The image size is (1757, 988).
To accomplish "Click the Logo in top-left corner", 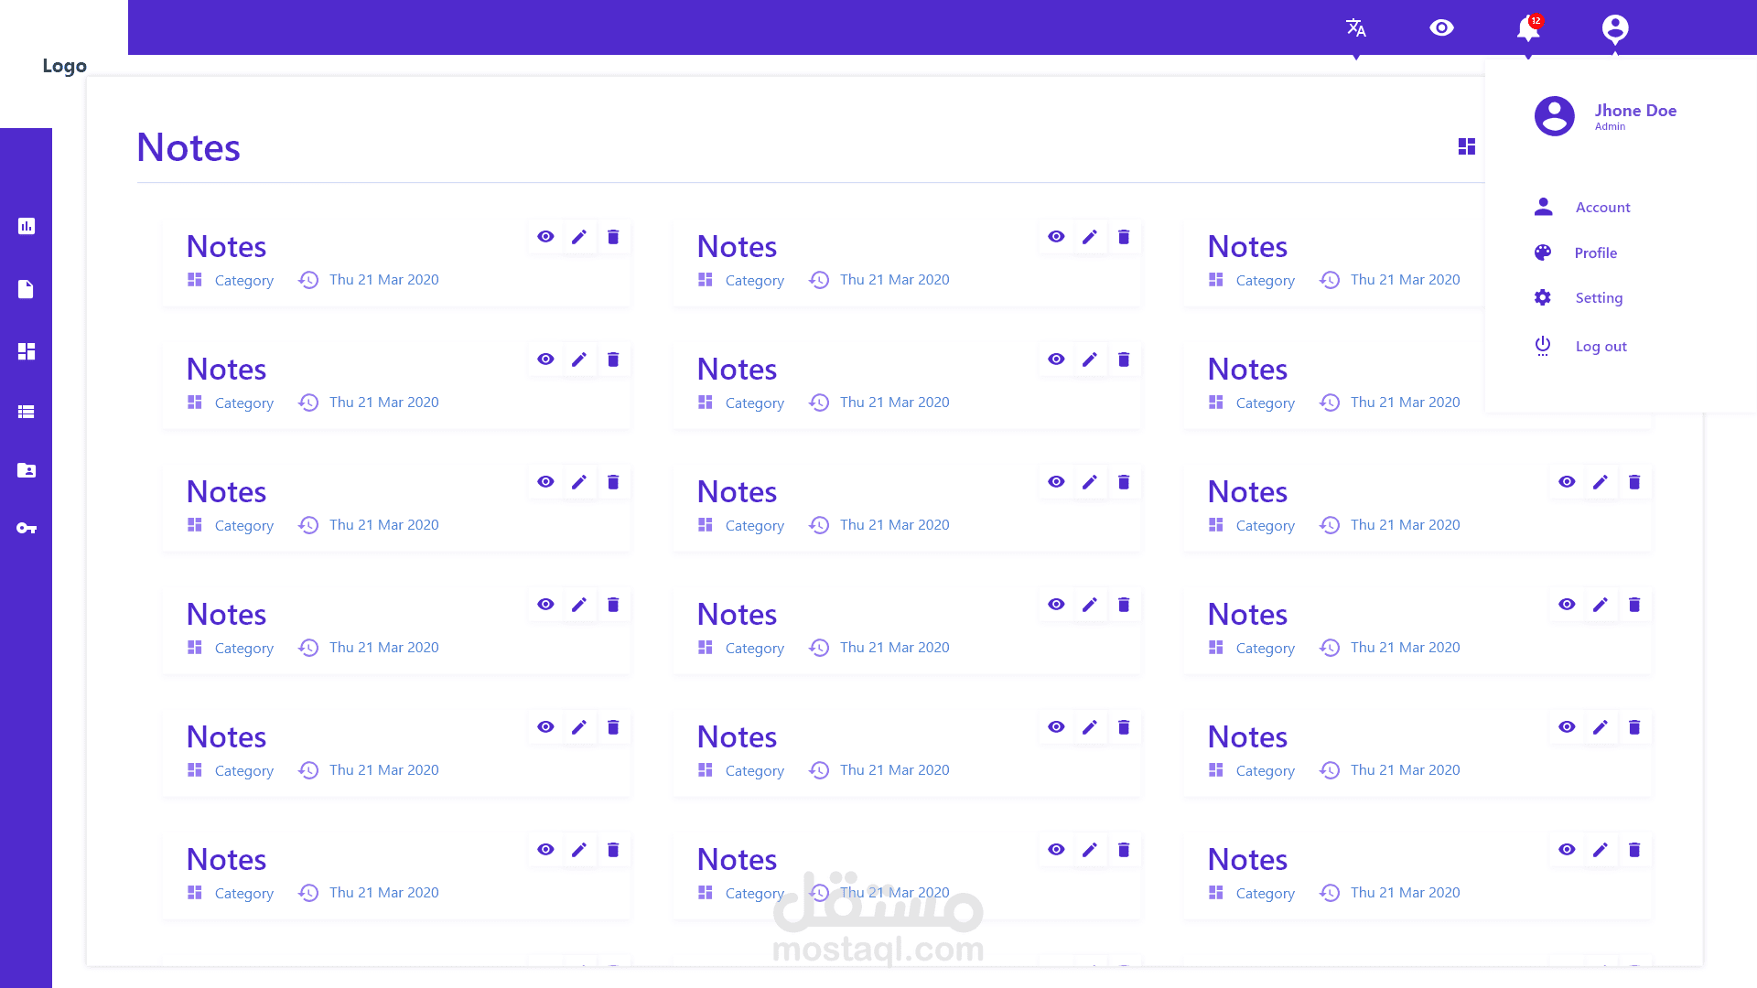I will [64, 66].
